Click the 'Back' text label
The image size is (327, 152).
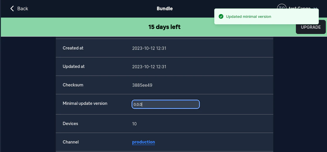click(23, 8)
